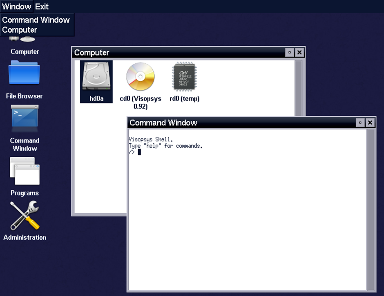384x296 pixels.
Task: Click the hd0a highlighted label
Action: (x=96, y=98)
